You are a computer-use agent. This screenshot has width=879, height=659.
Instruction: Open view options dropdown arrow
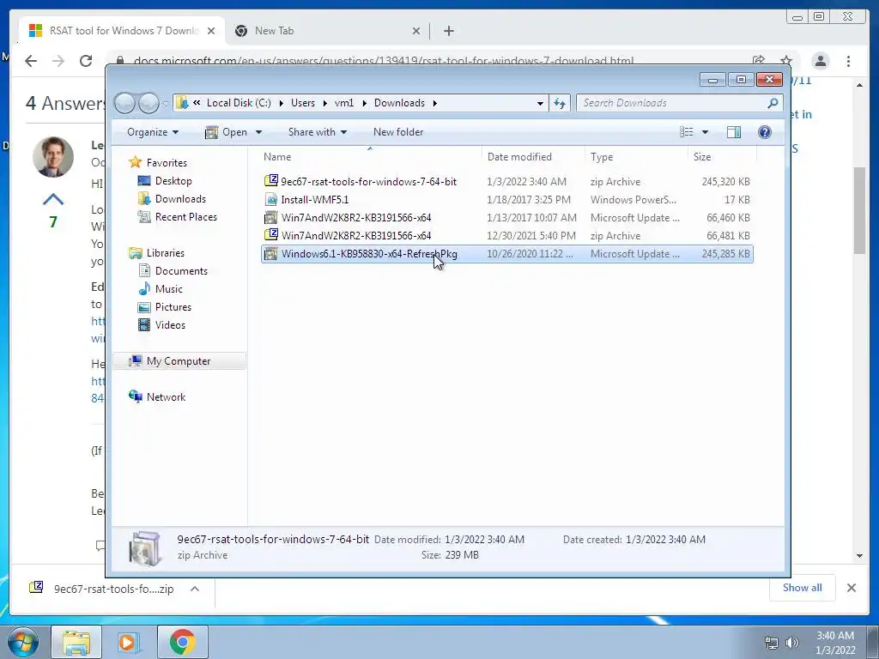pos(706,132)
